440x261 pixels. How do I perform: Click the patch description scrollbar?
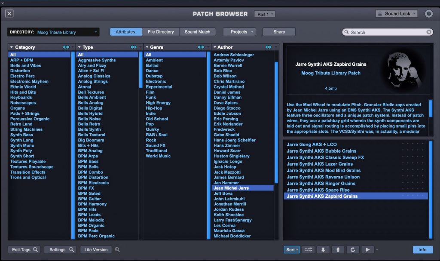click(x=431, y=108)
